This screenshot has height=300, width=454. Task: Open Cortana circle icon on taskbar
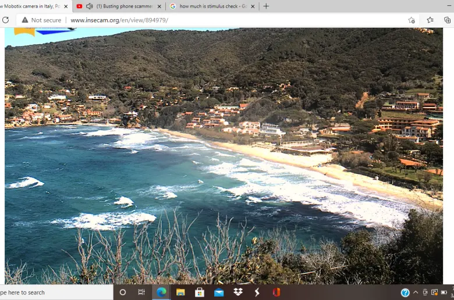tap(122, 292)
